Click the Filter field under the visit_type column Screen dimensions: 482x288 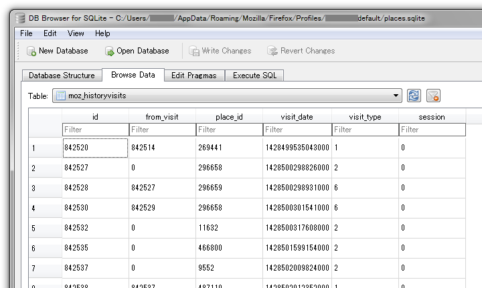point(366,130)
